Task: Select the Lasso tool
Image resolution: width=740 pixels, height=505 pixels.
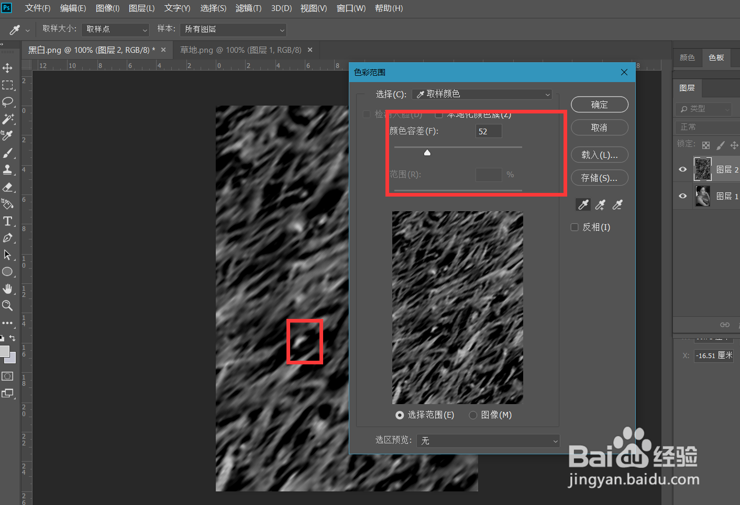Action: (x=8, y=102)
